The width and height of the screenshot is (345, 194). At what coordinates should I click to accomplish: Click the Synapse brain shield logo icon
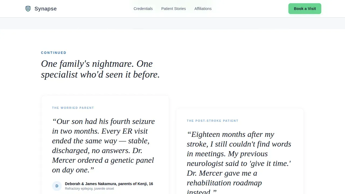coord(28,9)
